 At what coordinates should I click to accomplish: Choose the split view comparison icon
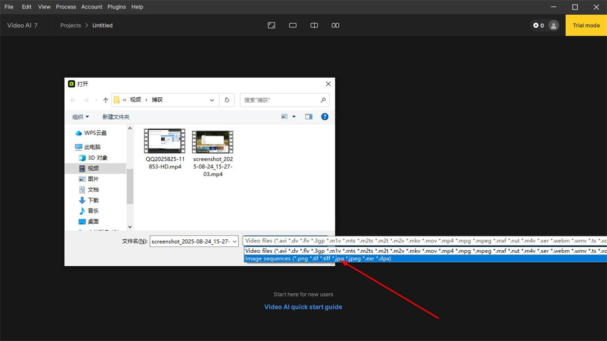pos(314,25)
